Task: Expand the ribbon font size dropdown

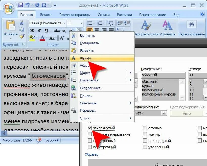Action: pos(81,23)
